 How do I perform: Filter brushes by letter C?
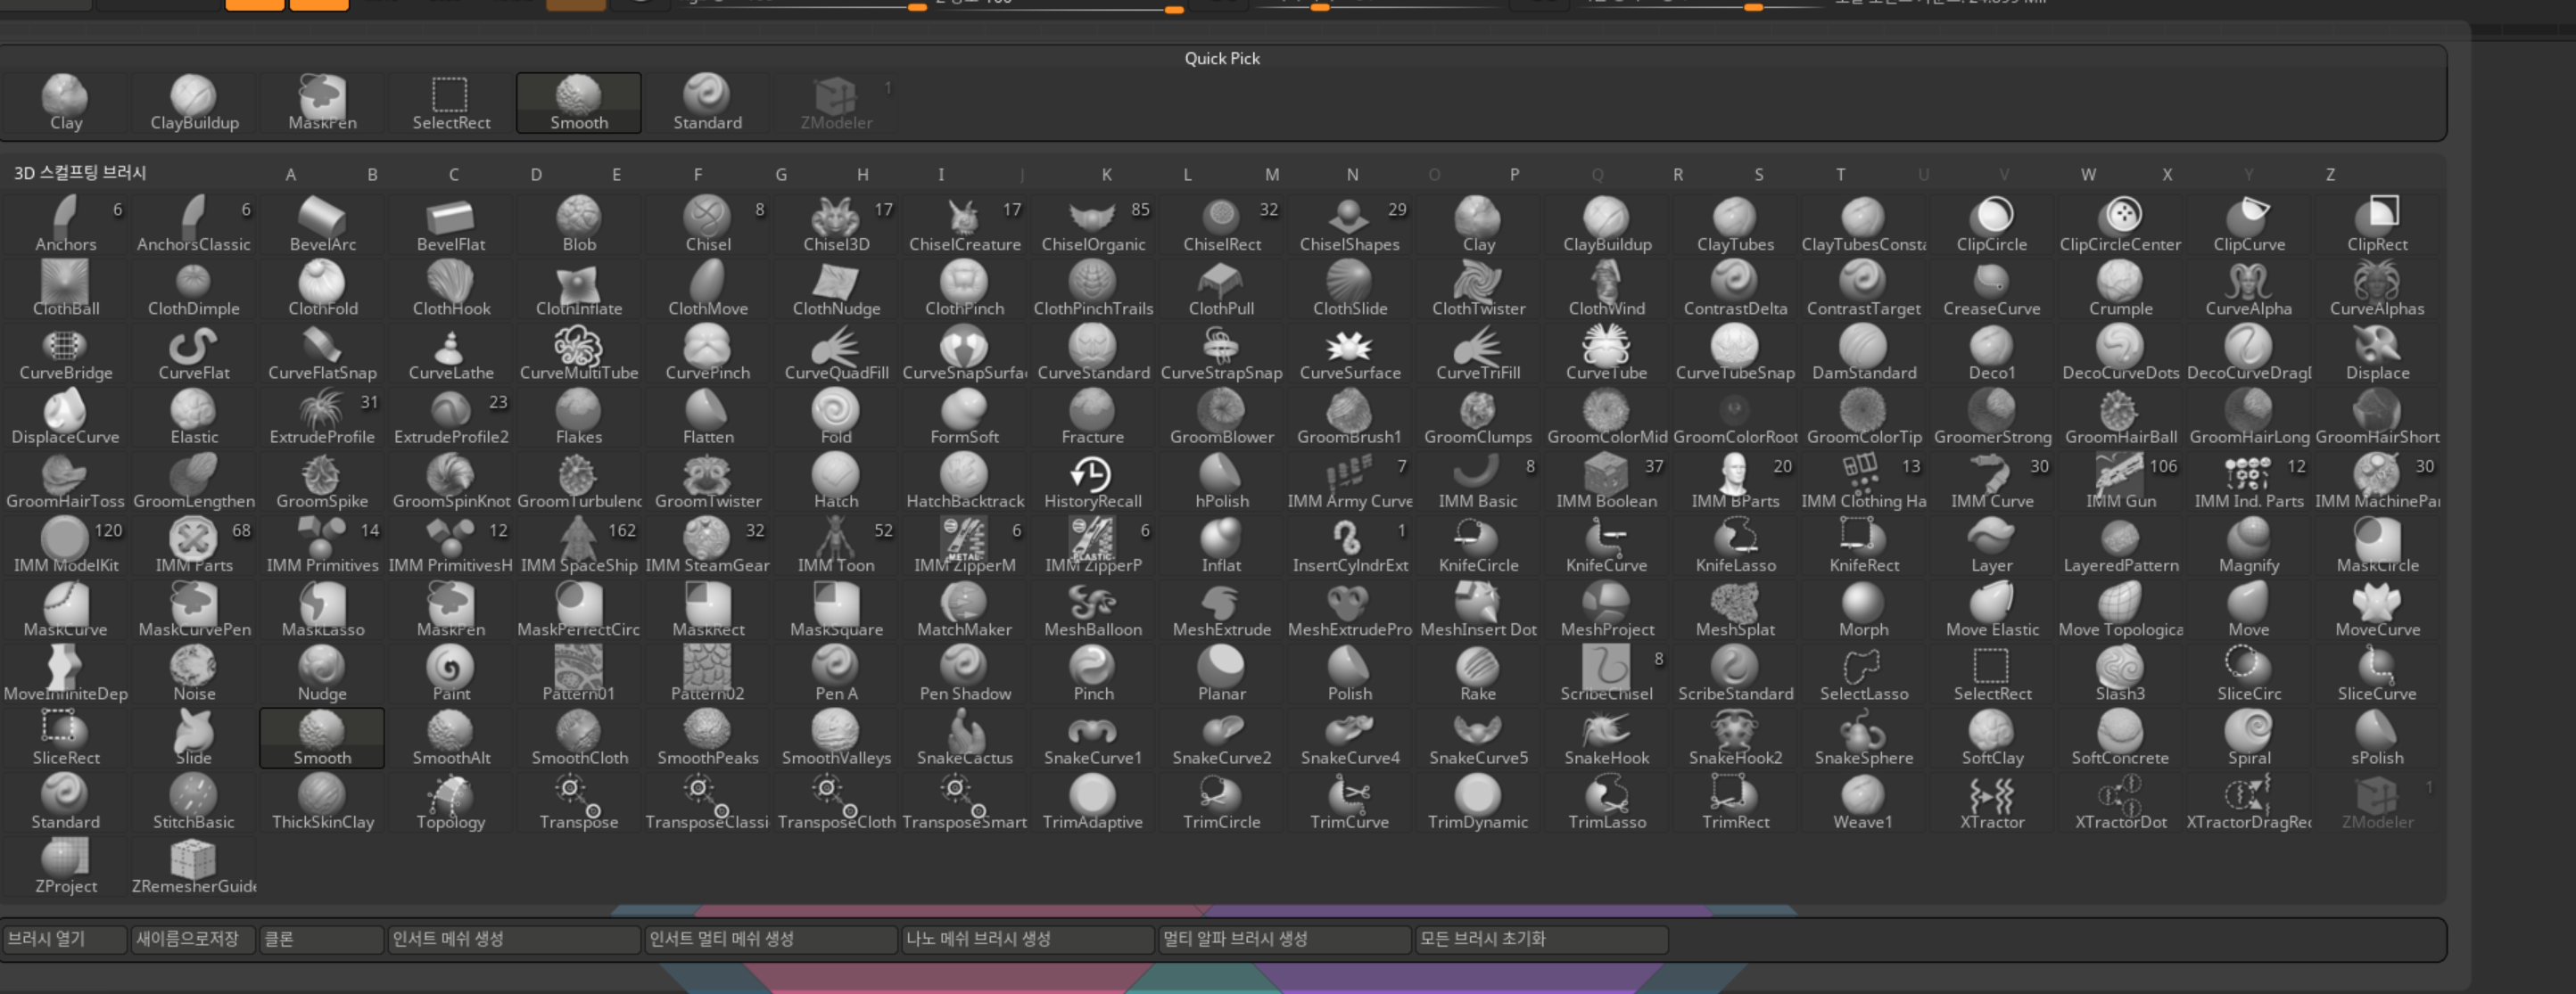453,174
